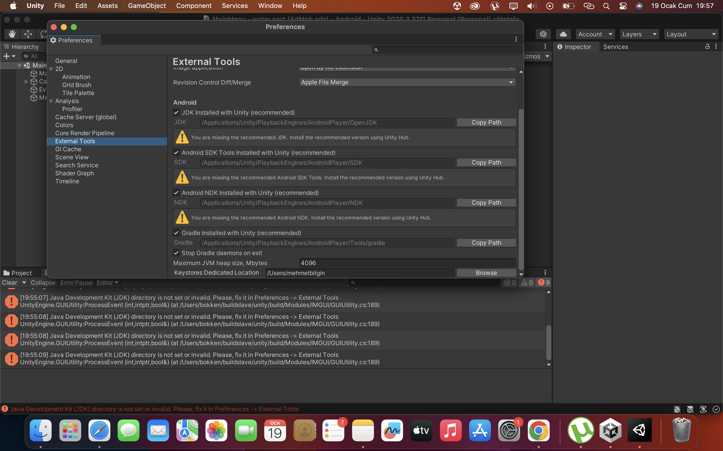Click the cloud services icon
This screenshot has width=723, height=451.
click(563, 34)
